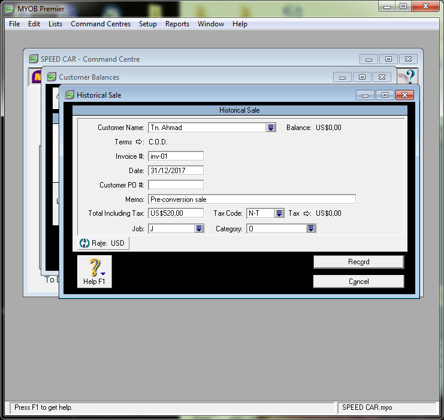Minimize the Customer Balances window
The height and width of the screenshot is (420, 444).
tap(342, 77)
